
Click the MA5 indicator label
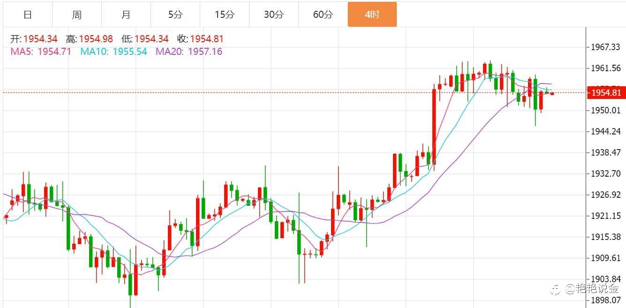click(x=41, y=52)
